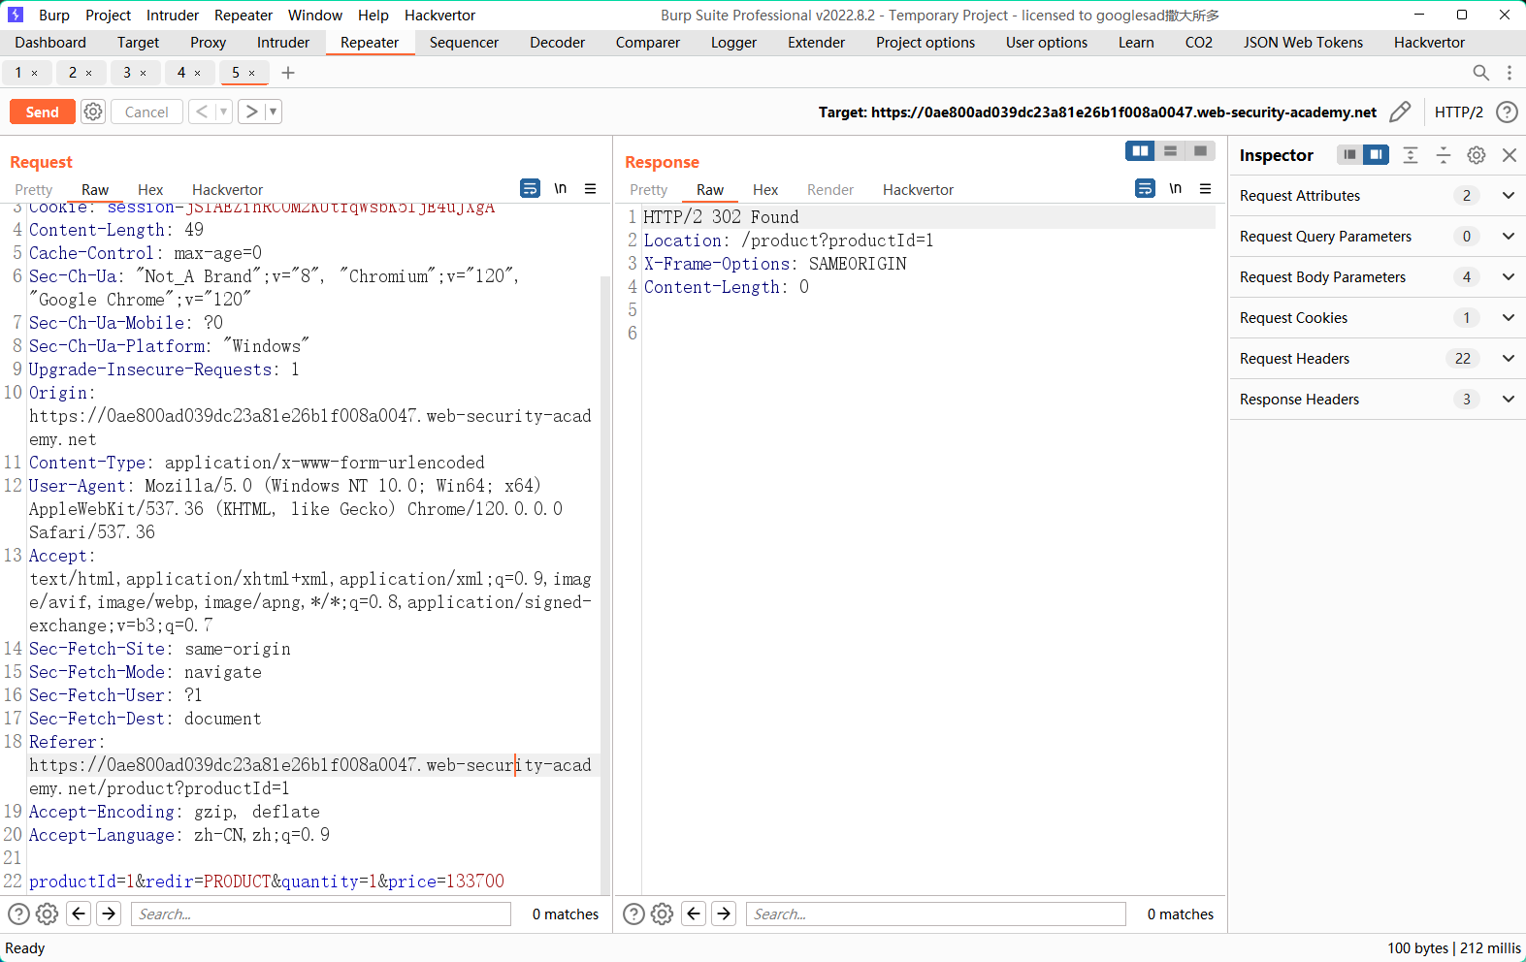Add a new Repeater tab
The width and height of the screenshot is (1526, 962).
coord(288,73)
